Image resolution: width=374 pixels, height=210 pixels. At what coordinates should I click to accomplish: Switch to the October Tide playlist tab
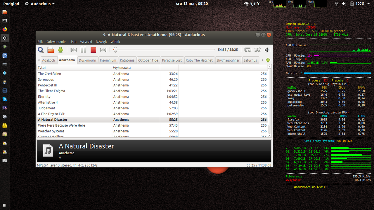click(x=148, y=60)
